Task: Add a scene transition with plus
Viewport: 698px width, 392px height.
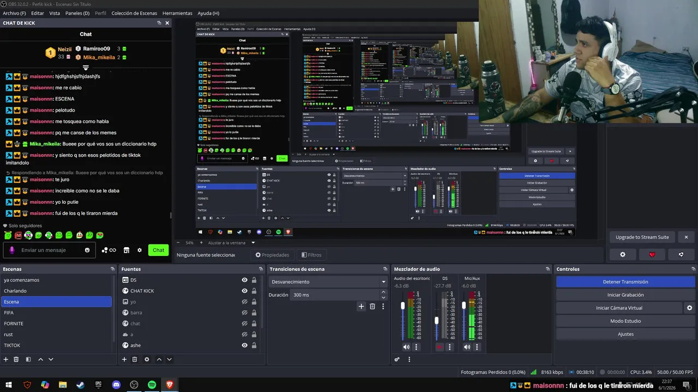Action: click(361, 307)
